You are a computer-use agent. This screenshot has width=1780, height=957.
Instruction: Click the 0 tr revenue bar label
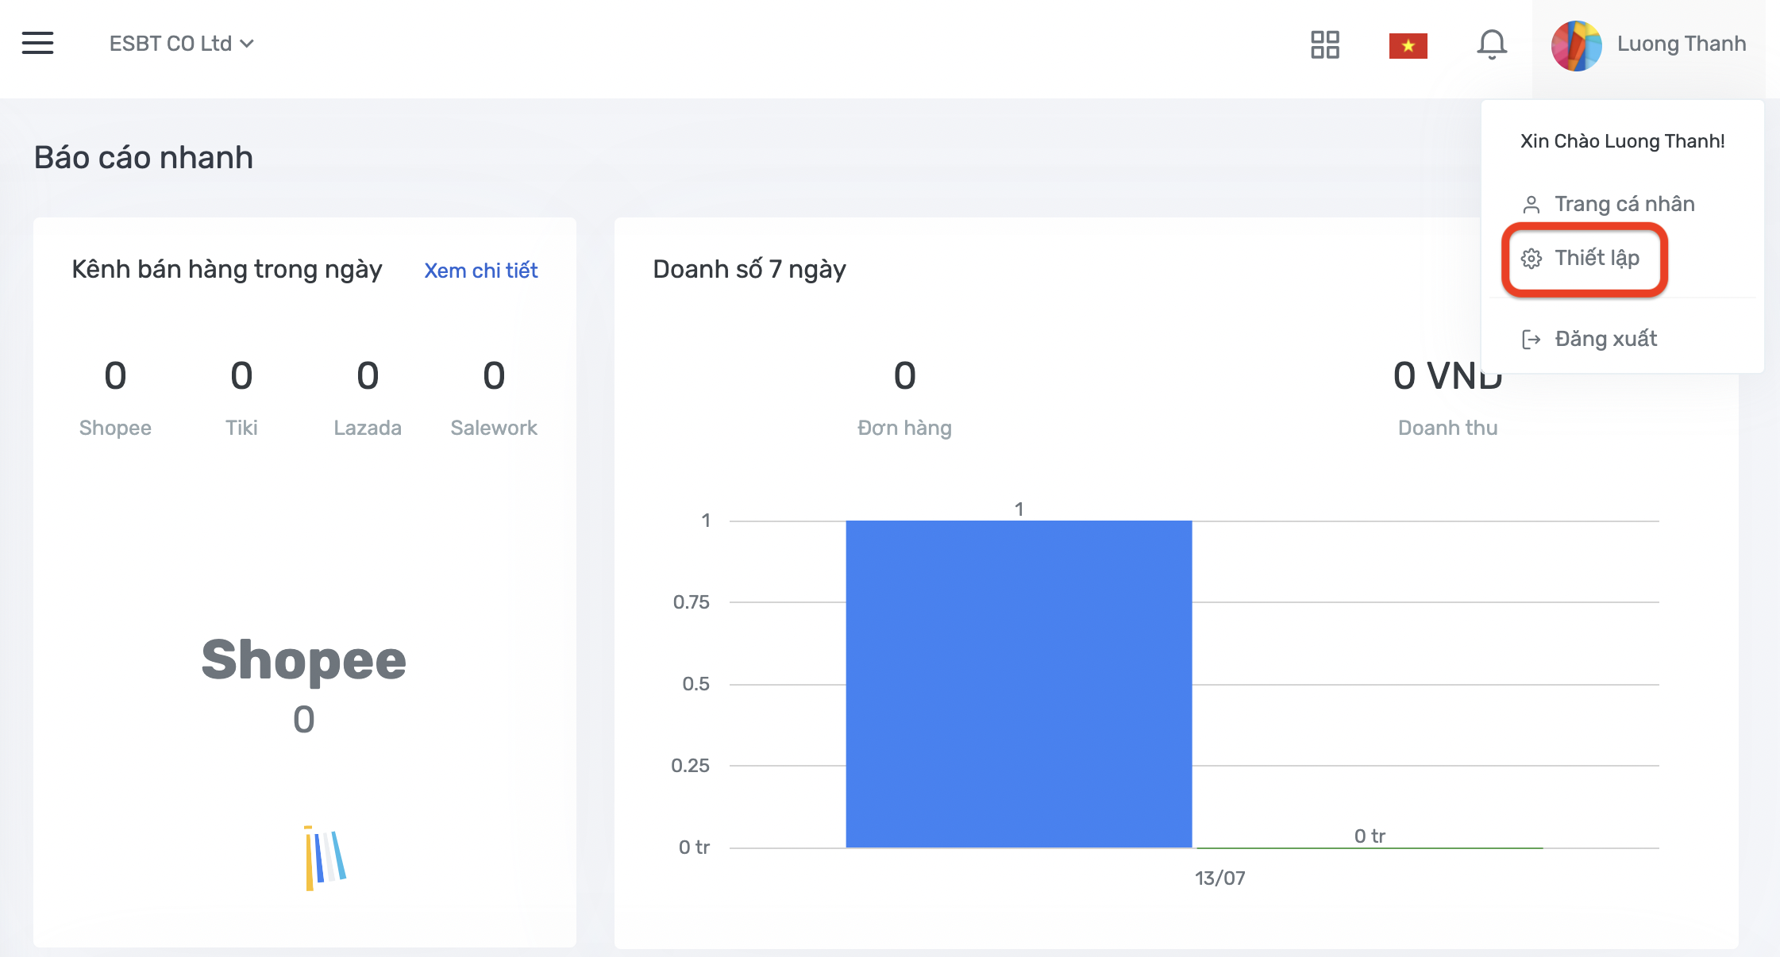1370,836
